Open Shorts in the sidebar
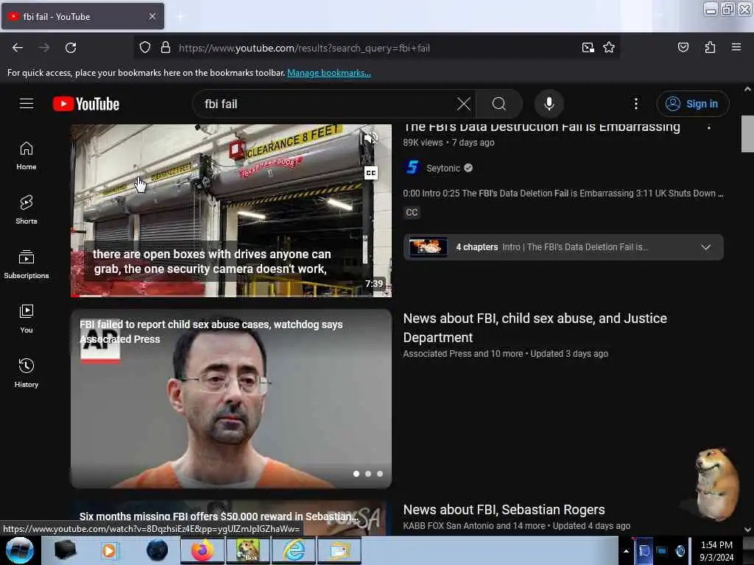Viewport: 754px width, 565px height. pyautogui.click(x=27, y=210)
